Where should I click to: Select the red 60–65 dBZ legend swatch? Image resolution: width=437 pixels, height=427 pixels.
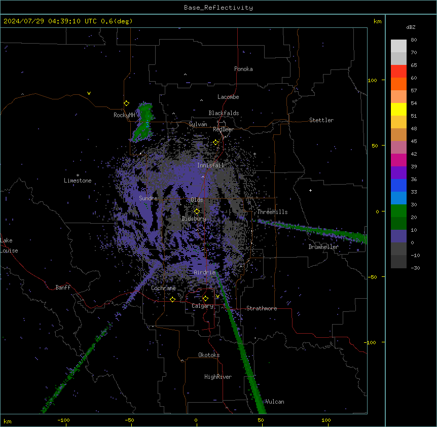coord(398,72)
